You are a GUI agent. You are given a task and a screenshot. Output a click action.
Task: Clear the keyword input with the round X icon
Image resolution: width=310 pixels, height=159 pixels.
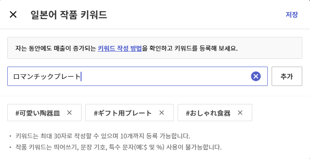click(256, 76)
